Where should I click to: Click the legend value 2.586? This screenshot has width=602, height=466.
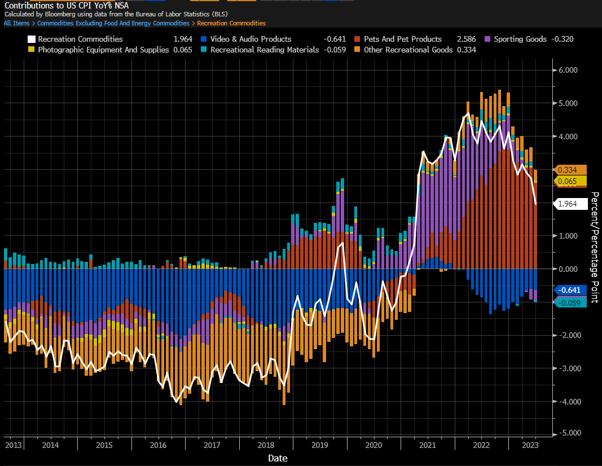(467, 39)
